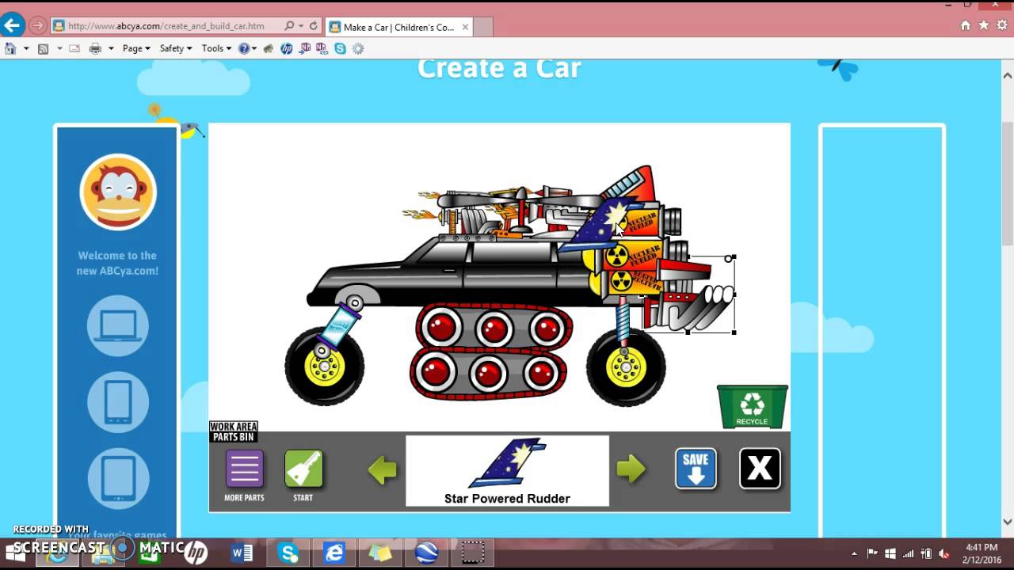1014x570 pixels.
Task: Open the Page menu
Action: 135,48
